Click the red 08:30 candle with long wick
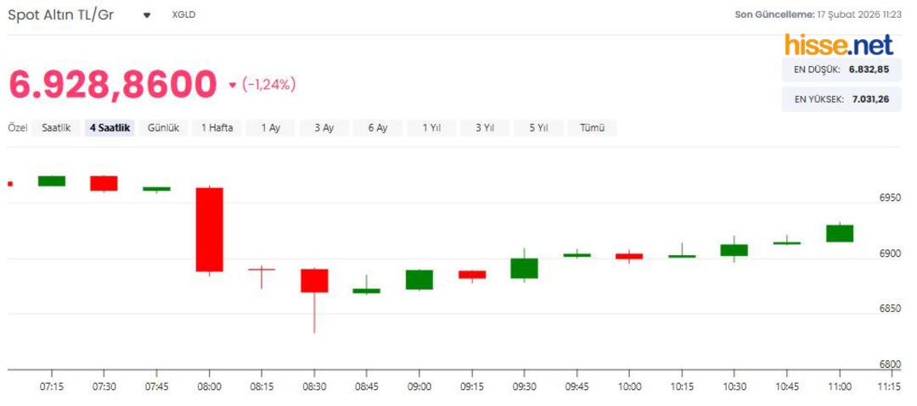Screen dimensions: 917x406 tap(314, 281)
